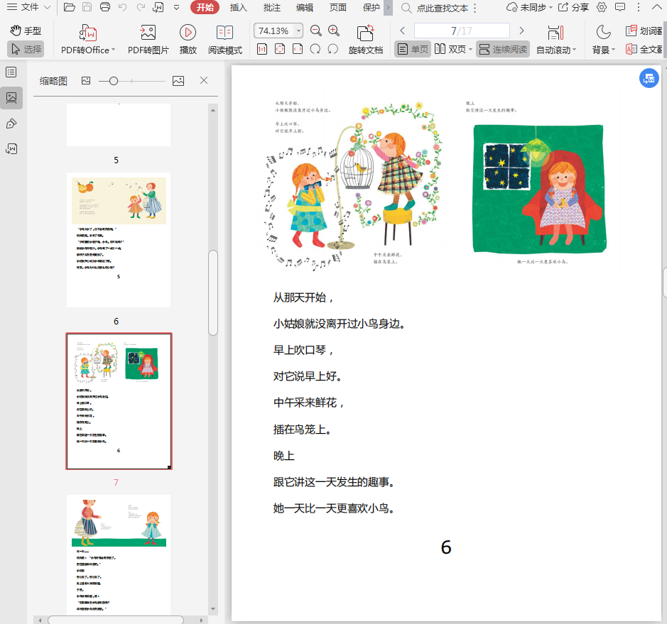Switch to the 开始 tab

[x=205, y=7]
